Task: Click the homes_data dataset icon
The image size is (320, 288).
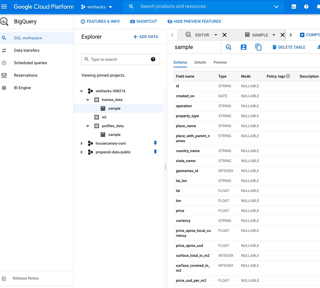Action: click(x=97, y=100)
